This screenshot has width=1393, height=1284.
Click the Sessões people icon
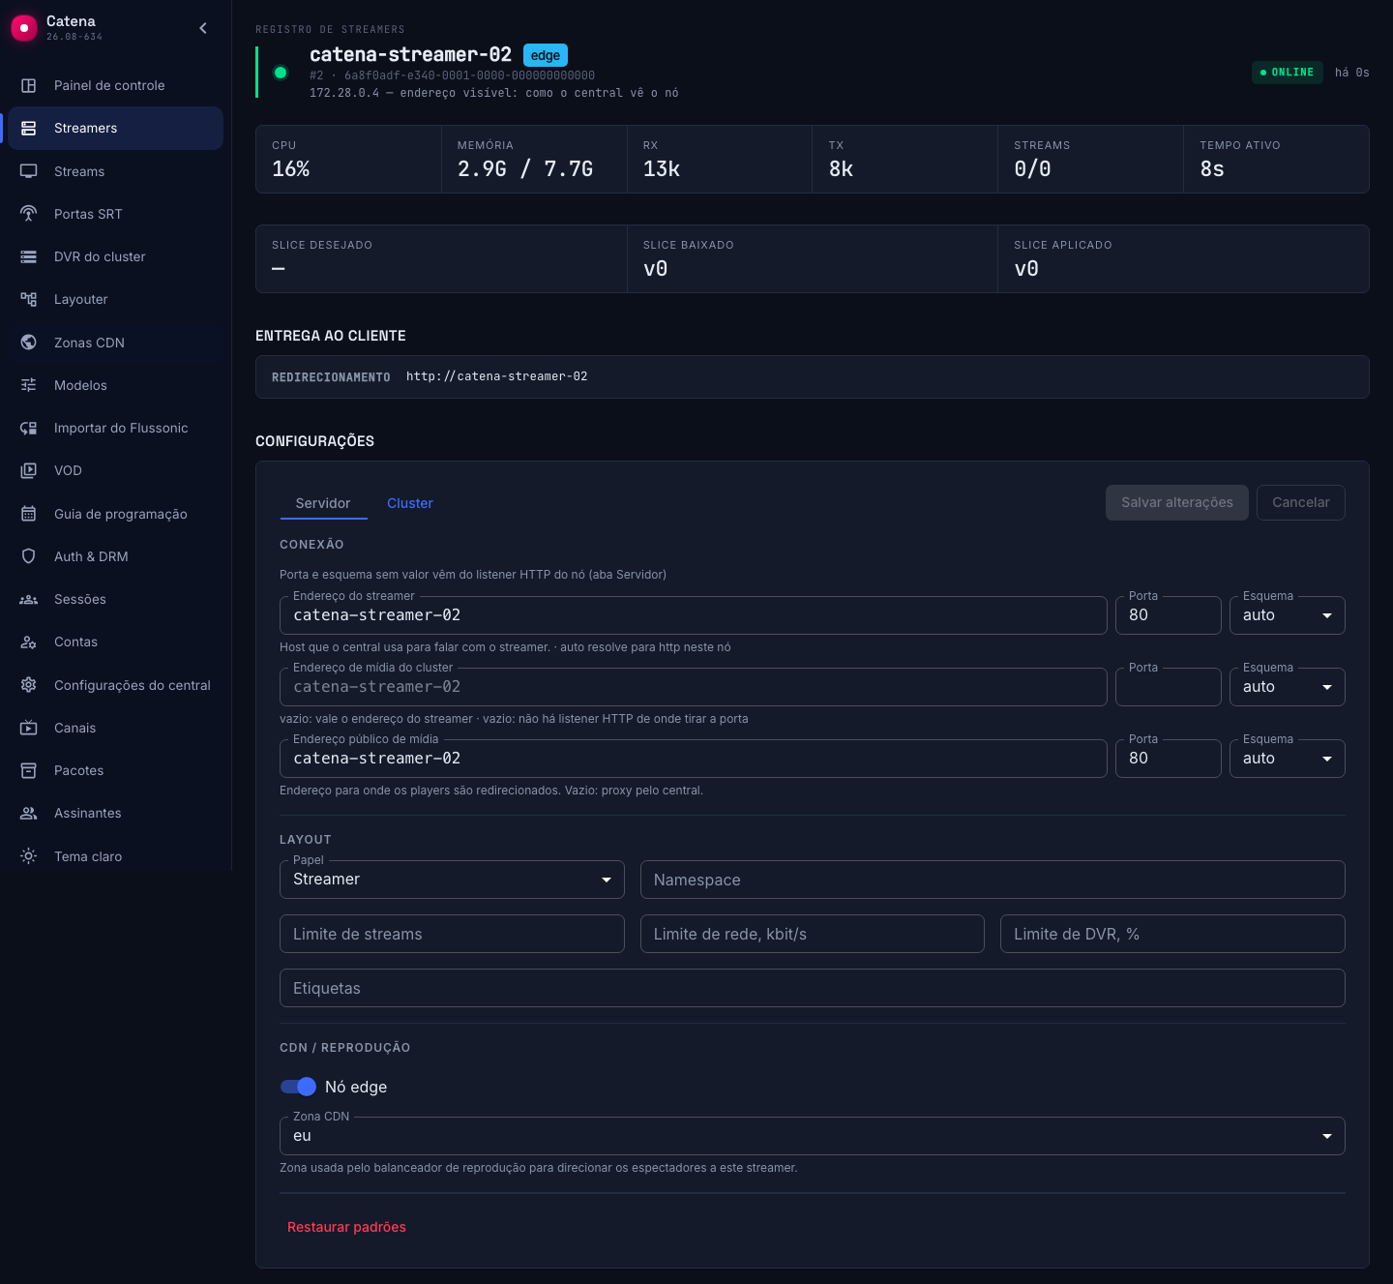tap(29, 599)
